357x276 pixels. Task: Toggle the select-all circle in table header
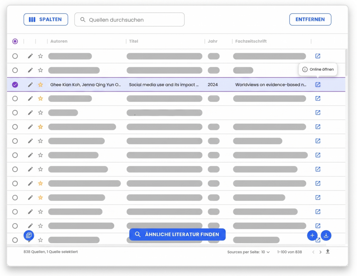15,41
